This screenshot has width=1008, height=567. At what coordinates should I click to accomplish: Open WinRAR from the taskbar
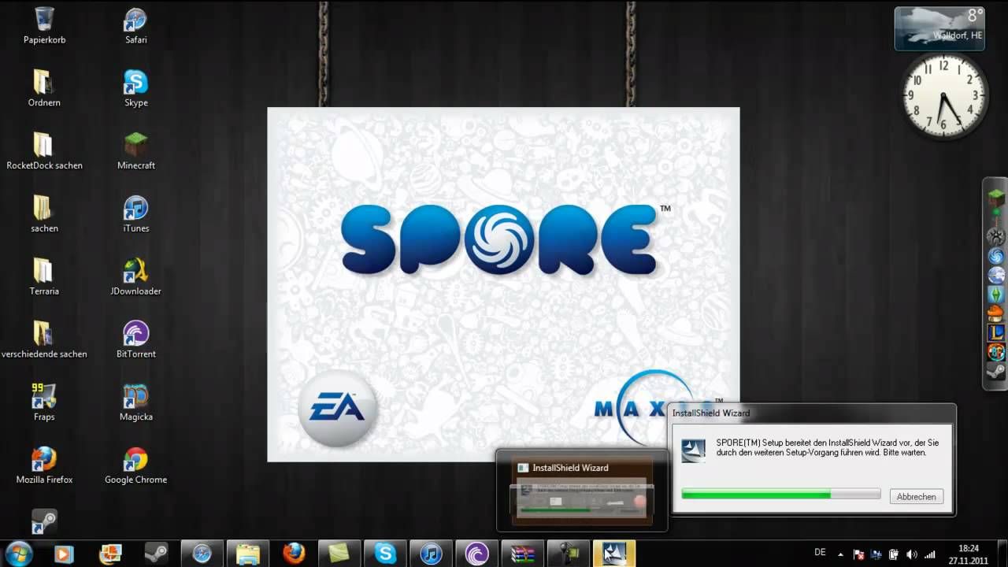click(522, 554)
